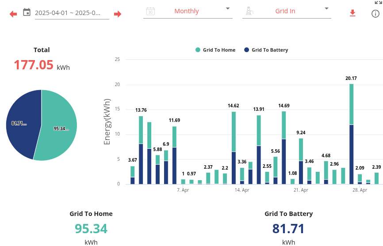This screenshot has width=383, height=246.
Task: Open the Monthly period dropdown
Action: [x=188, y=11]
